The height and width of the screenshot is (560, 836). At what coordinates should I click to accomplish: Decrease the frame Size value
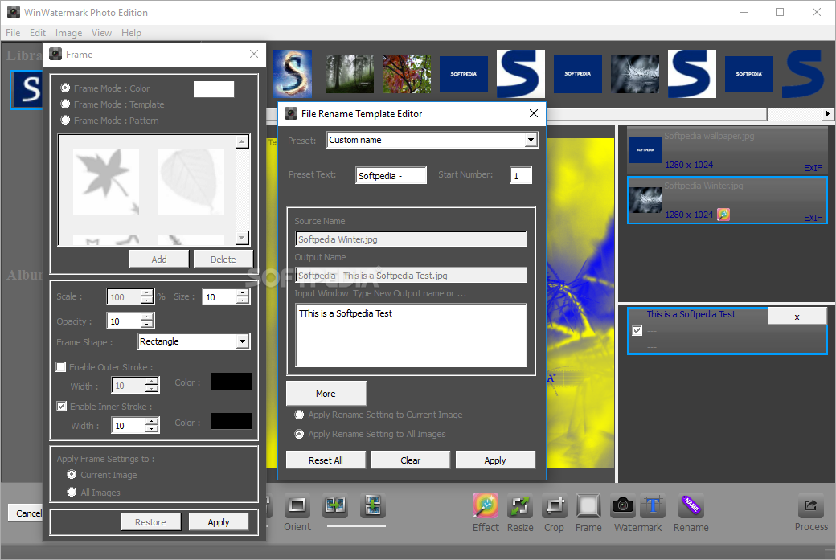tap(243, 300)
